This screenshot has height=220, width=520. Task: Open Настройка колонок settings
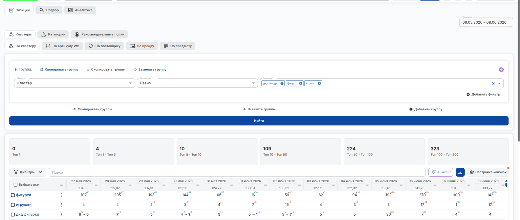click(x=488, y=172)
